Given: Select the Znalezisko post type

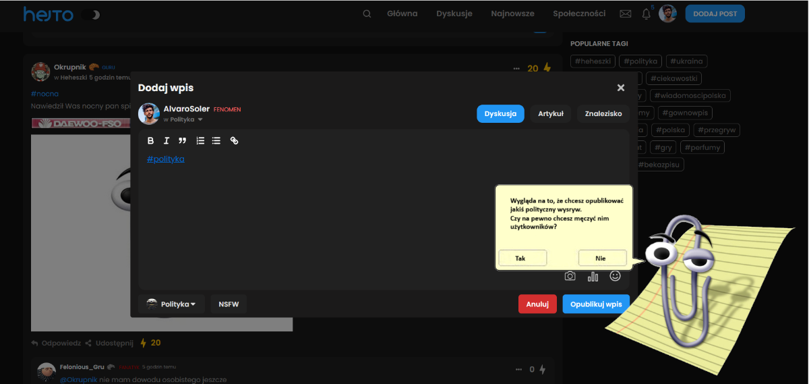Looking at the screenshot, I should [x=603, y=114].
